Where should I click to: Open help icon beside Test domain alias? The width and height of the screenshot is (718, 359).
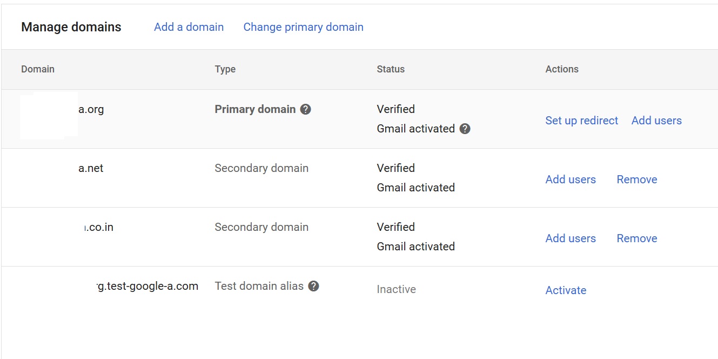point(313,286)
